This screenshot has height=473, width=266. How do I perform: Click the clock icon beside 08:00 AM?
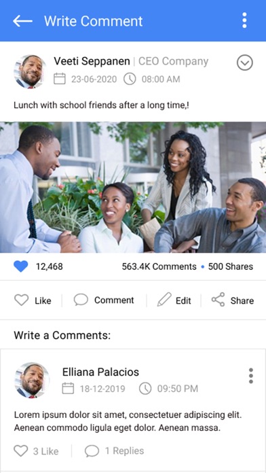pos(130,79)
